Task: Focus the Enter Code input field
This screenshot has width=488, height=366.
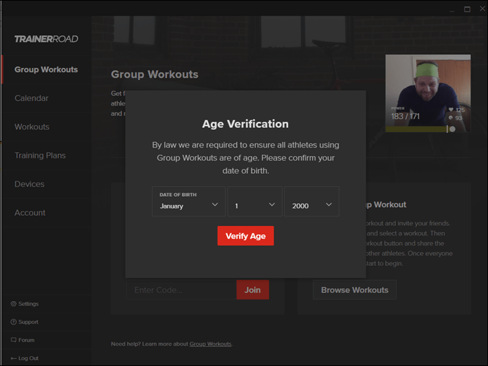Action: tap(181, 290)
